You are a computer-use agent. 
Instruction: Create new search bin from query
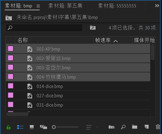[93, 28]
